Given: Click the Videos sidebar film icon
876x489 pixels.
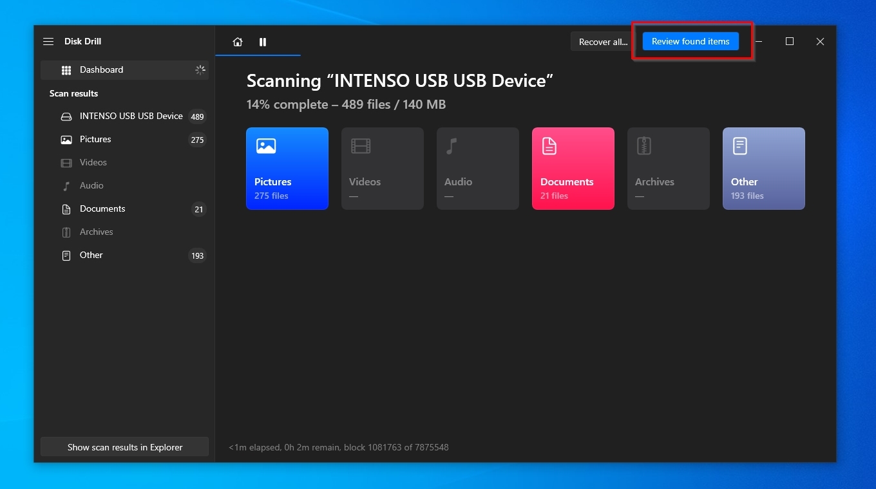Looking at the screenshot, I should (66, 163).
